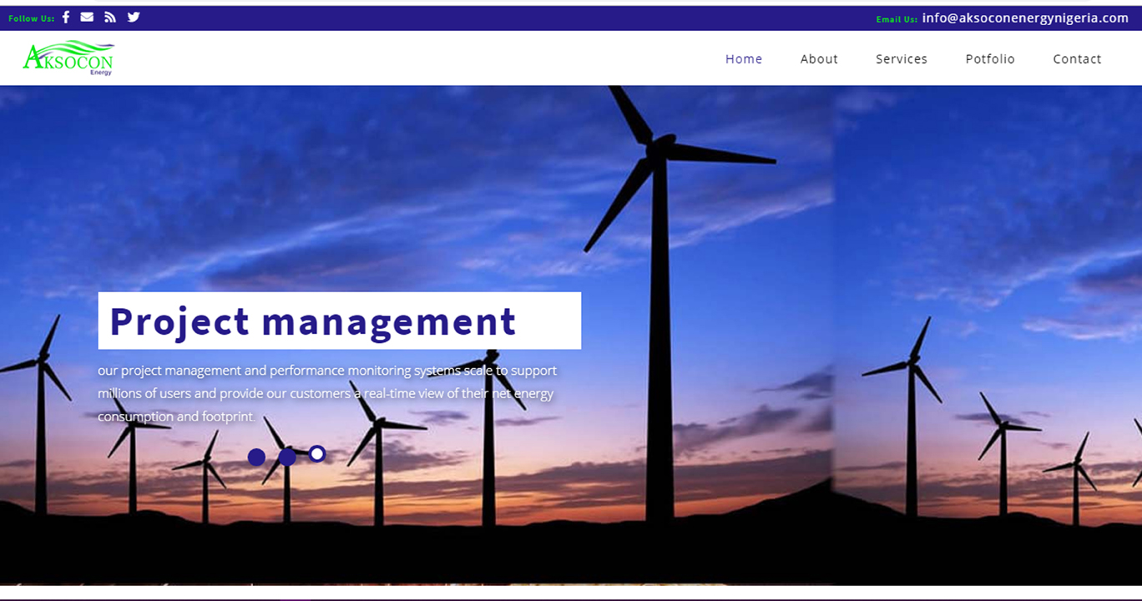Viewport: 1142px width, 601px height.
Task: Open the About page
Action: tap(819, 59)
